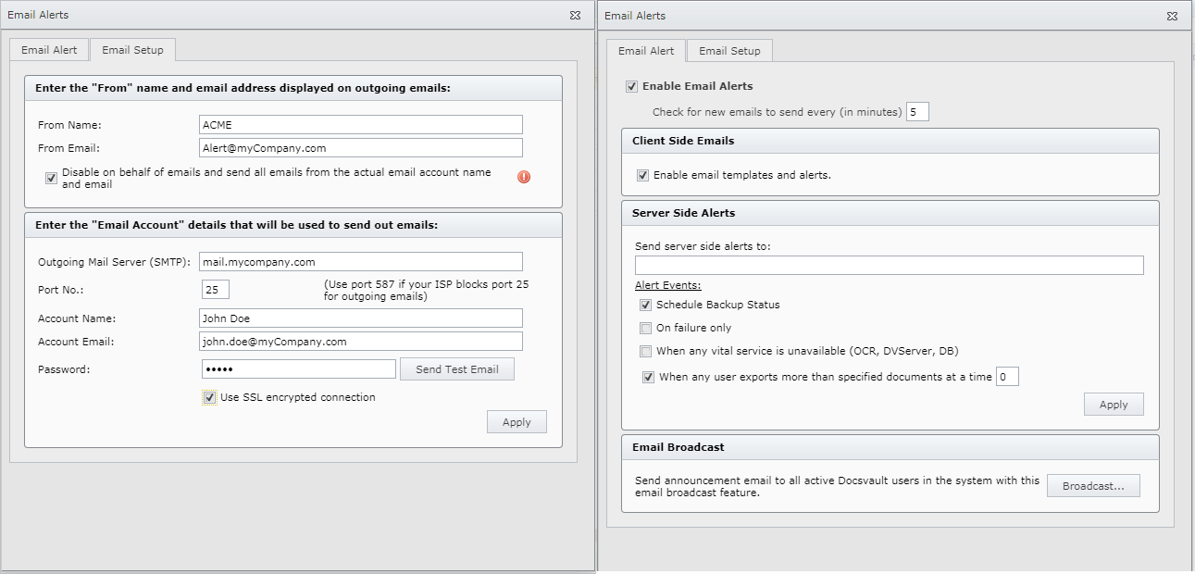
Task: Disable "Use SSL encrypted connection"
Action: click(209, 397)
